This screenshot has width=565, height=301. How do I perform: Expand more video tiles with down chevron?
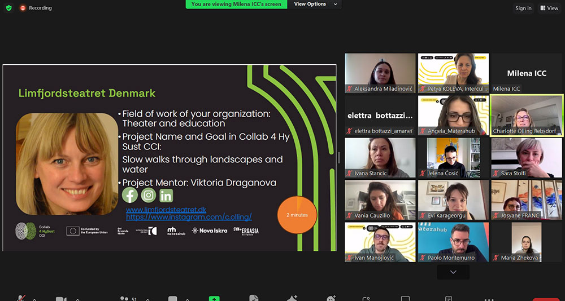(x=453, y=272)
